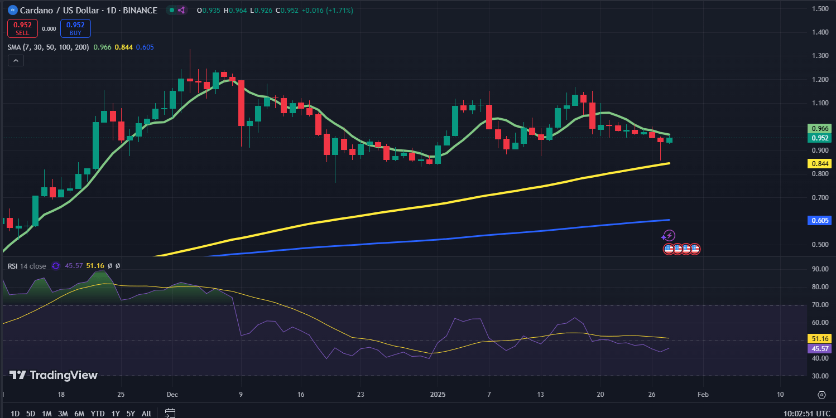Select the 5Y time range
836x418 pixels.
click(131, 414)
